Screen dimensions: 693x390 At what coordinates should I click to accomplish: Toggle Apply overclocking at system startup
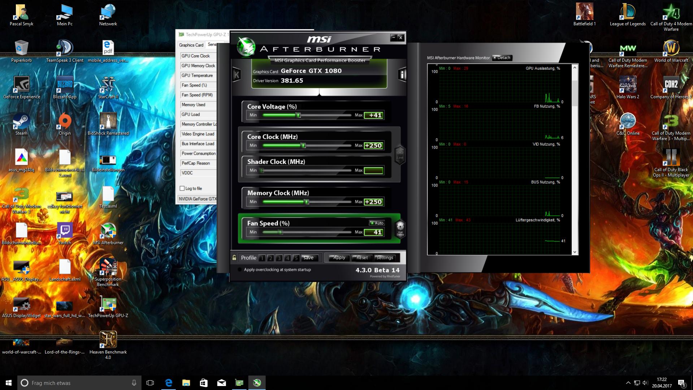(239, 270)
